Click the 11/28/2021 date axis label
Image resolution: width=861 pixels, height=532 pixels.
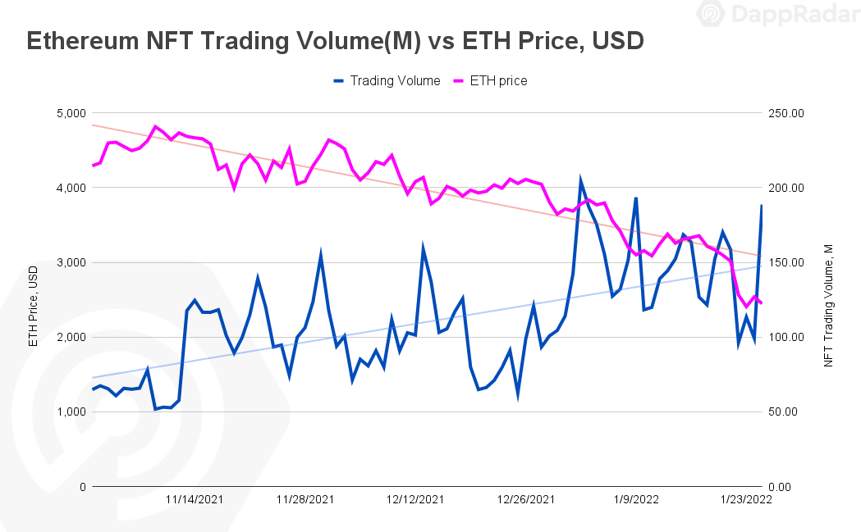305,500
